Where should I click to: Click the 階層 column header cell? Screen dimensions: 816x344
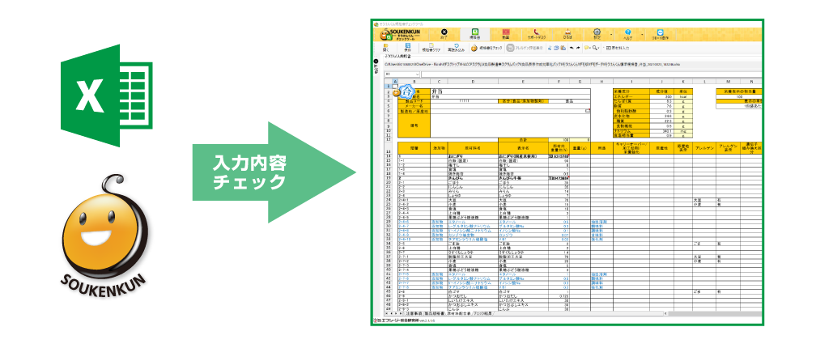click(x=414, y=148)
